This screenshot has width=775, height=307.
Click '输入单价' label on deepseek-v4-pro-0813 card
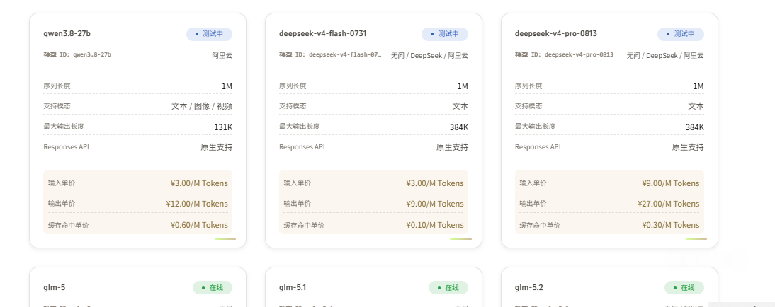(533, 183)
